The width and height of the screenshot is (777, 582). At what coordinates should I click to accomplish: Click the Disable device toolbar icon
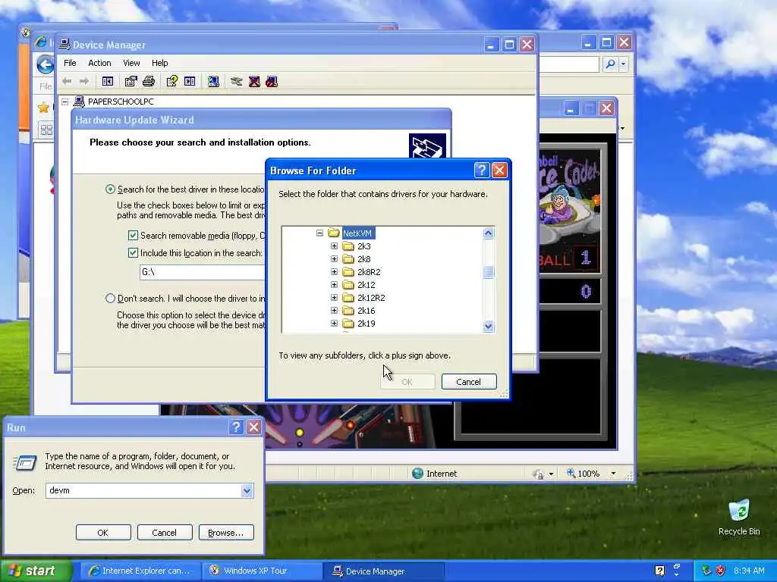[x=272, y=82]
